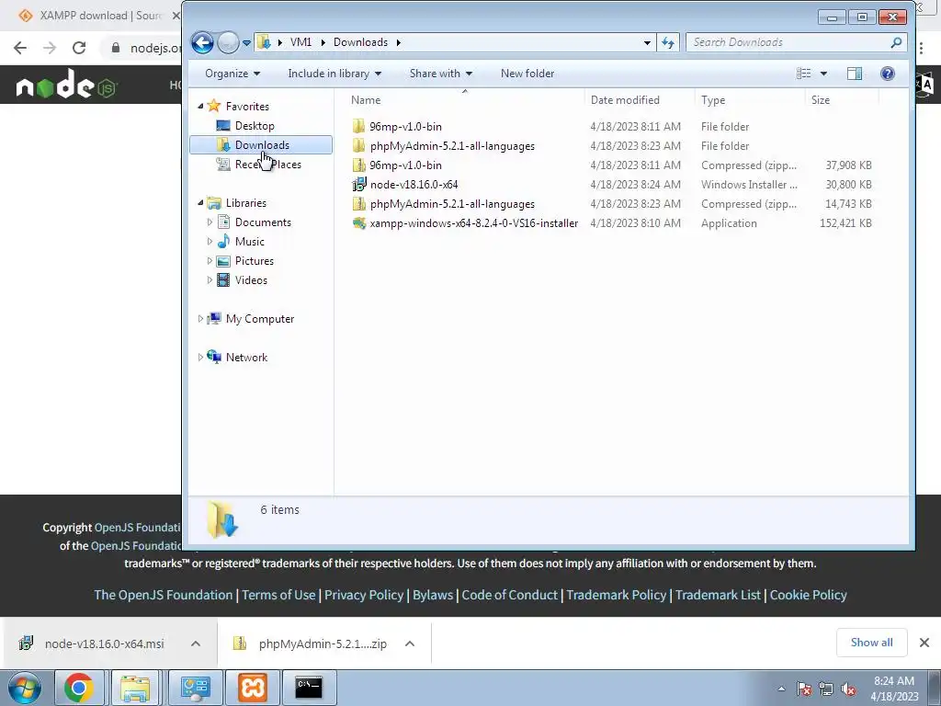941x706 pixels.
Task: Click the Explorer help icon
Action: point(888,74)
